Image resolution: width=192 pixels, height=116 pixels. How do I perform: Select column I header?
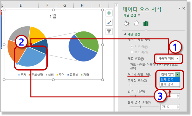coord(100,5)
